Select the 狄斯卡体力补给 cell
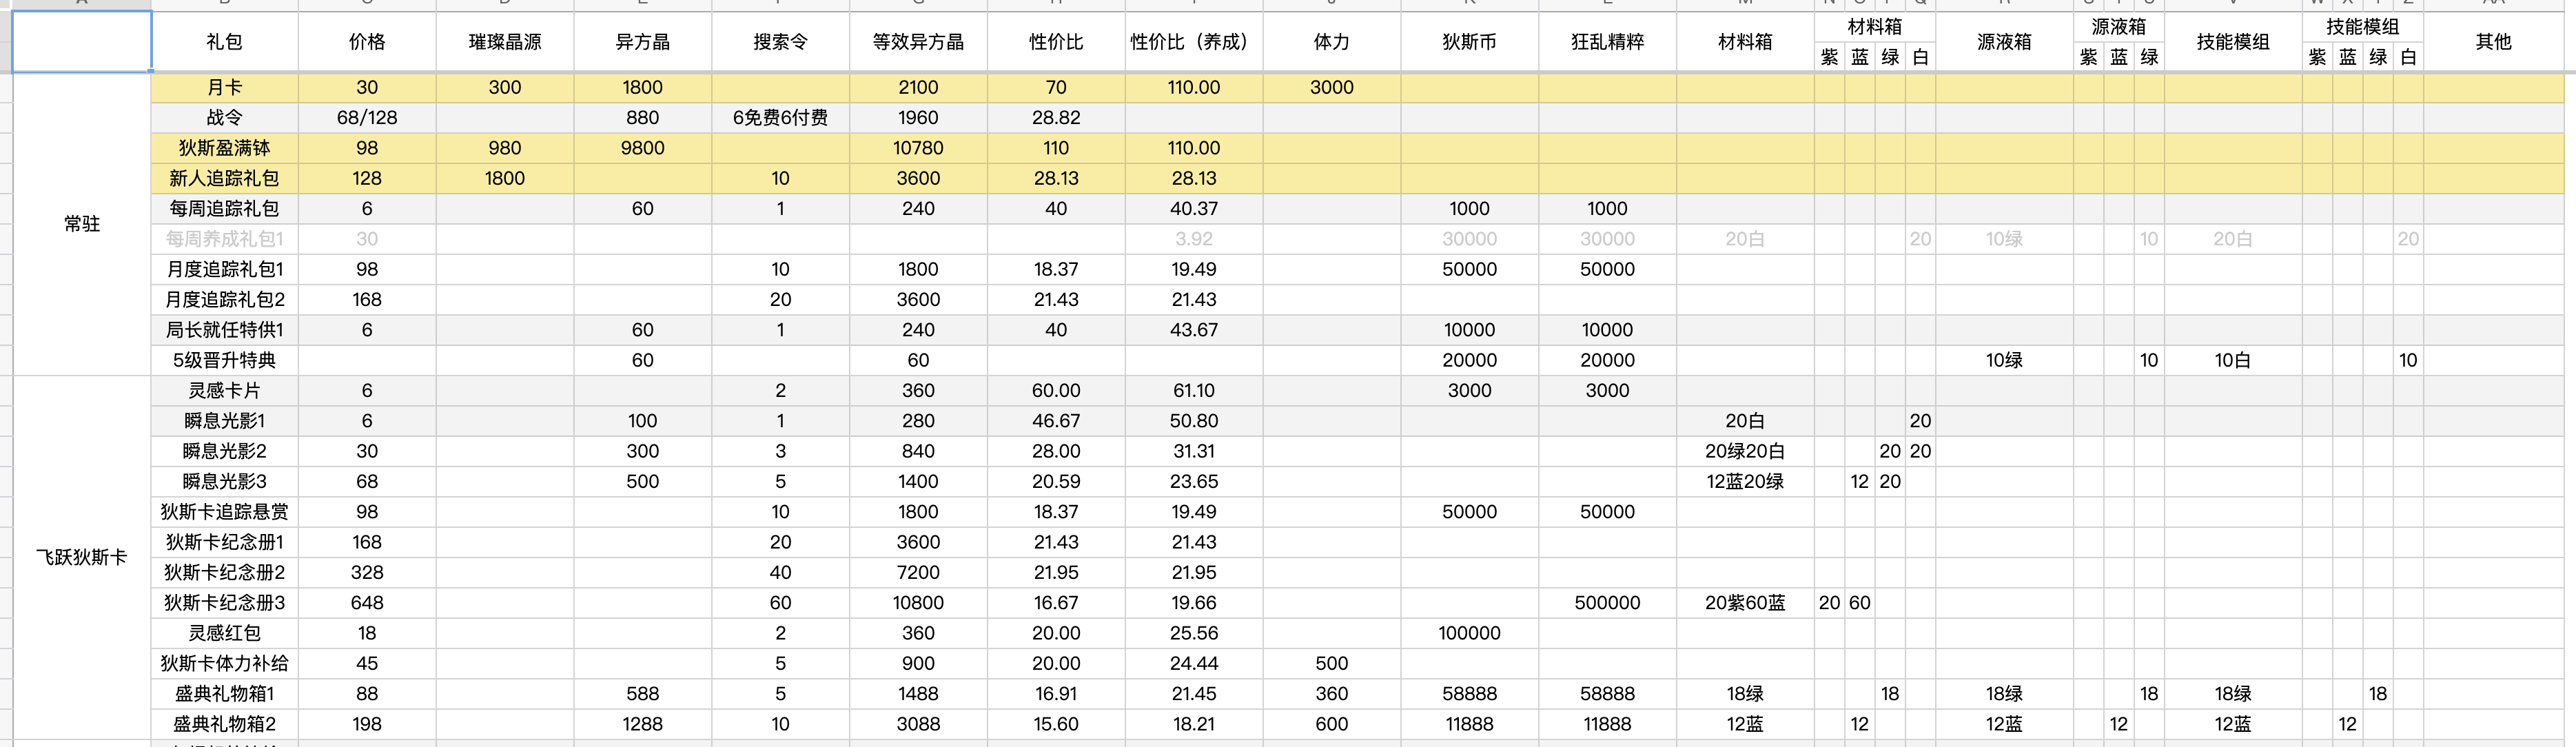Viewport: 2576px width, 747px height. point(224,663)
